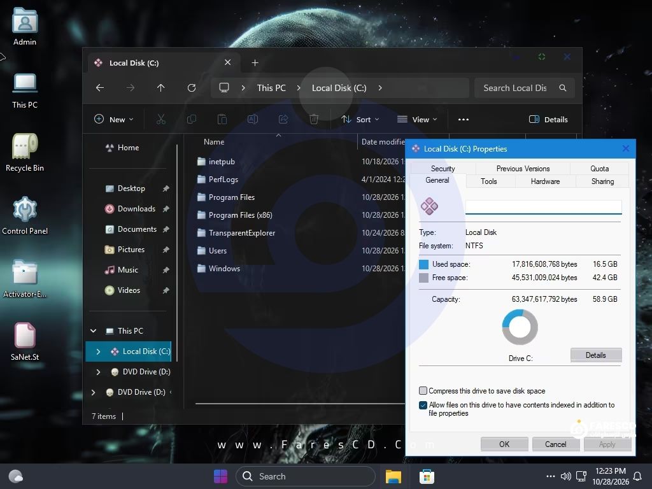Go back in File Explorer
652x489 pixels.
point(100,88)
